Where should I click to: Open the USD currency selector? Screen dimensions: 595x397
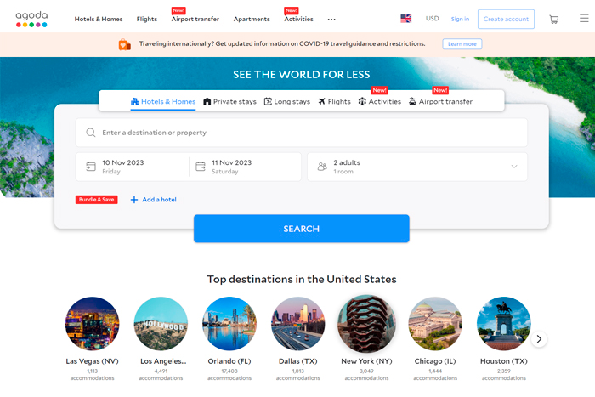tap(432, 19)
